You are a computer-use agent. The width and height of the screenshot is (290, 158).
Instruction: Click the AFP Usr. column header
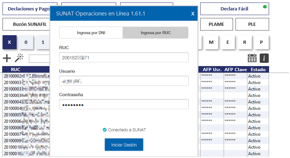(x=212, y=69)
